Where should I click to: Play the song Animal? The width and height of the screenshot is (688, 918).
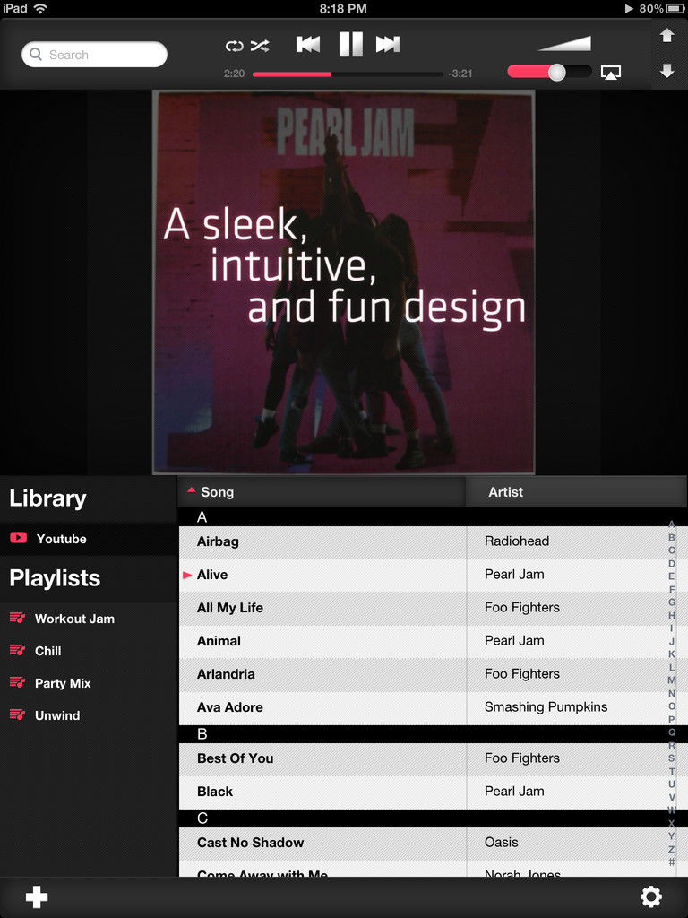coord(219,640)
